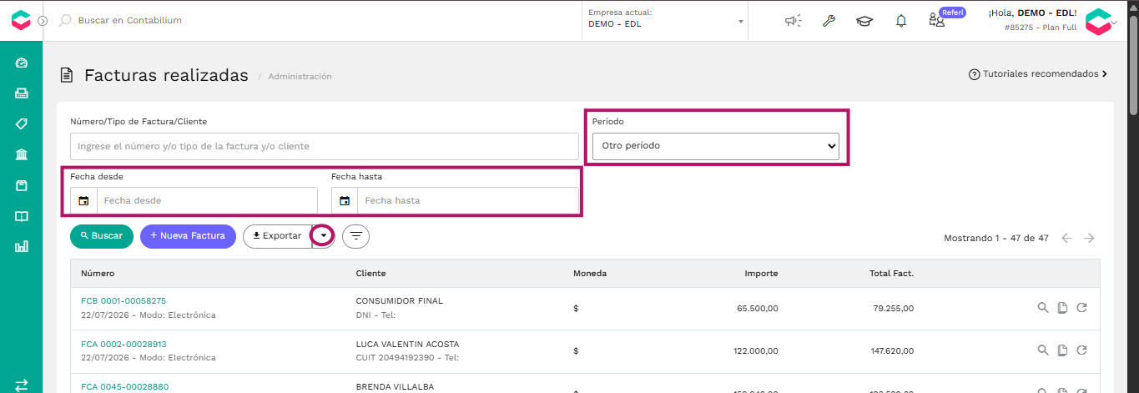This screenshot has width=1139, height=393.
Task: Click the Moneda column header
Action: coord(590,274)
